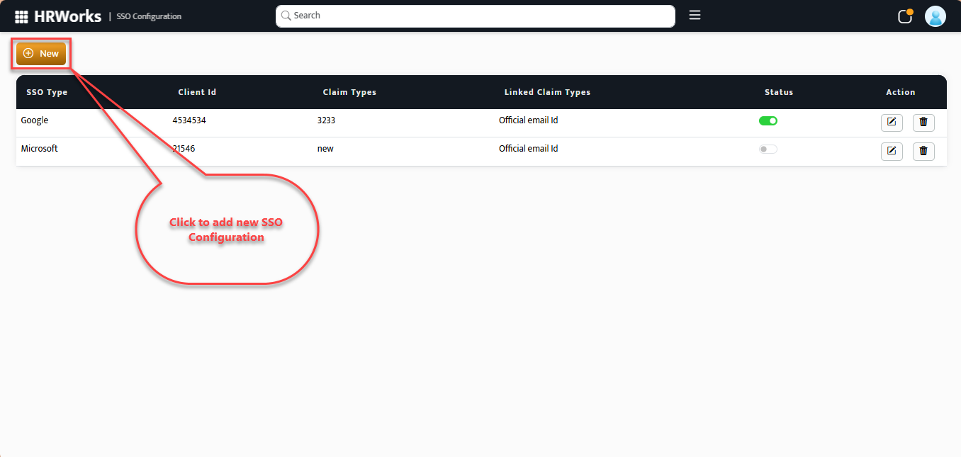Click Official email Id in Microsoft row
This screenshot has height=457, width=961.
point(528,148)
